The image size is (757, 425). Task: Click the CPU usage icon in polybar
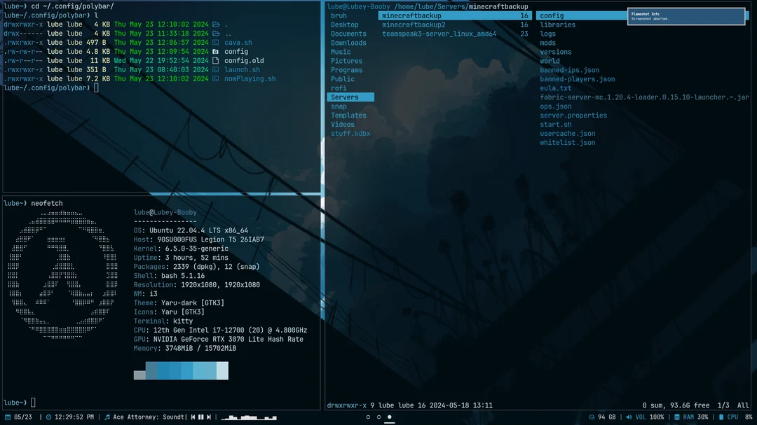click(x=721, y=417)
